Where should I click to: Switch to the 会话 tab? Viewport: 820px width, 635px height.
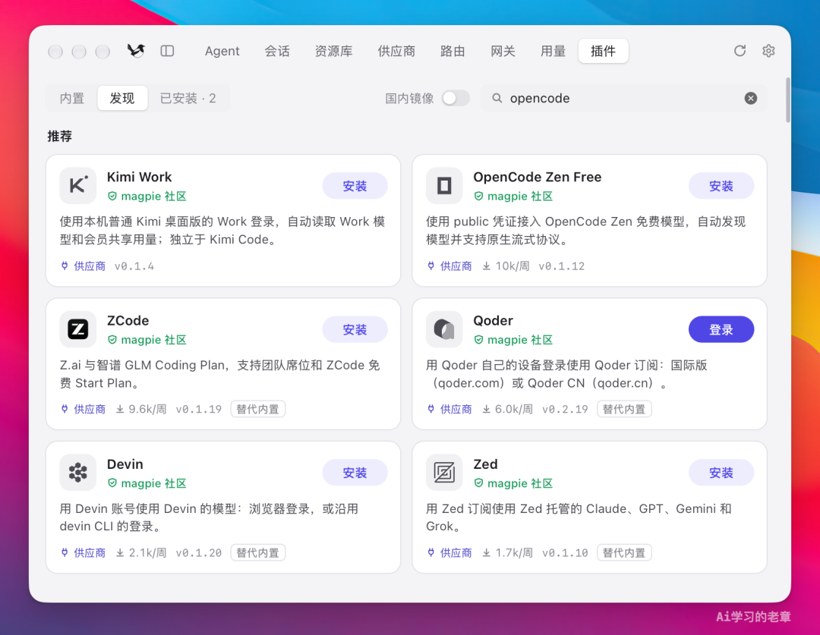(x=277, y=52)
